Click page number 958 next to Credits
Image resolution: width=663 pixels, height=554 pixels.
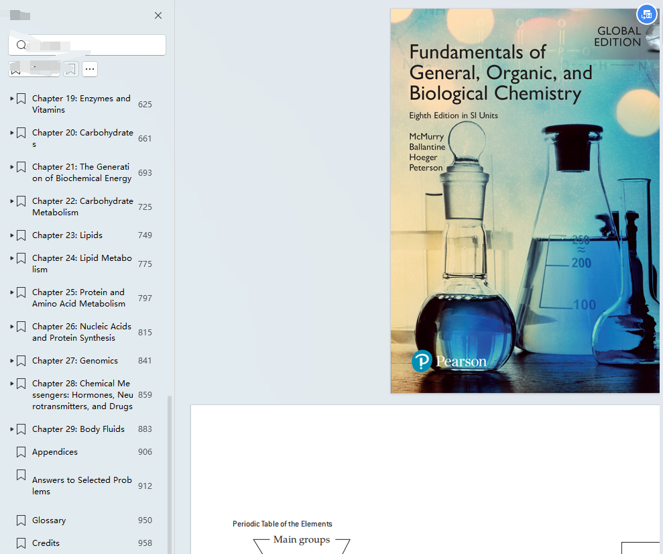[x=145, y=543]
